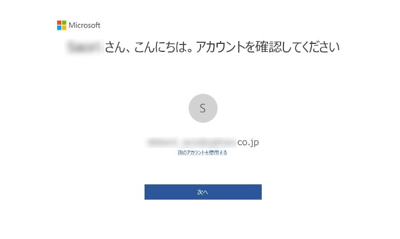Image resolution: width=400 pixels, height=239 pixels.
Task: Open the 別のアカウントを使用する link
Action: coord(202,152)
